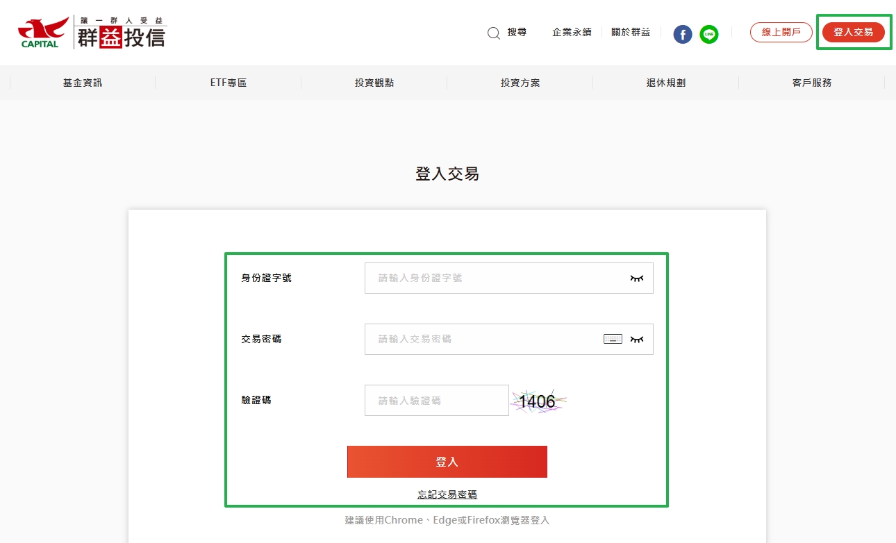Open the 退休規劃 menu item
Screen dimensions: 896x543
coord(666,83)
